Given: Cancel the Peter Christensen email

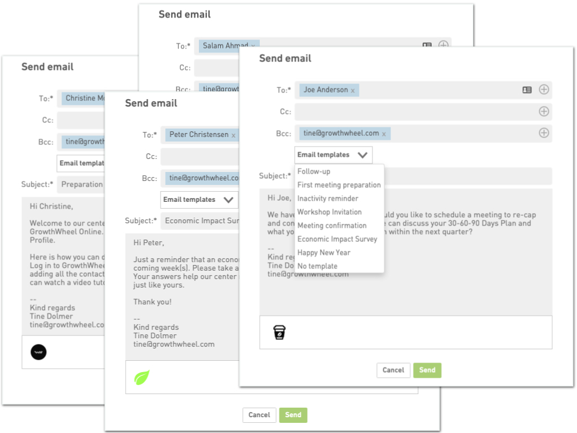Looking at the screenshot, I should pyautogui.click(x=259, y=416).
